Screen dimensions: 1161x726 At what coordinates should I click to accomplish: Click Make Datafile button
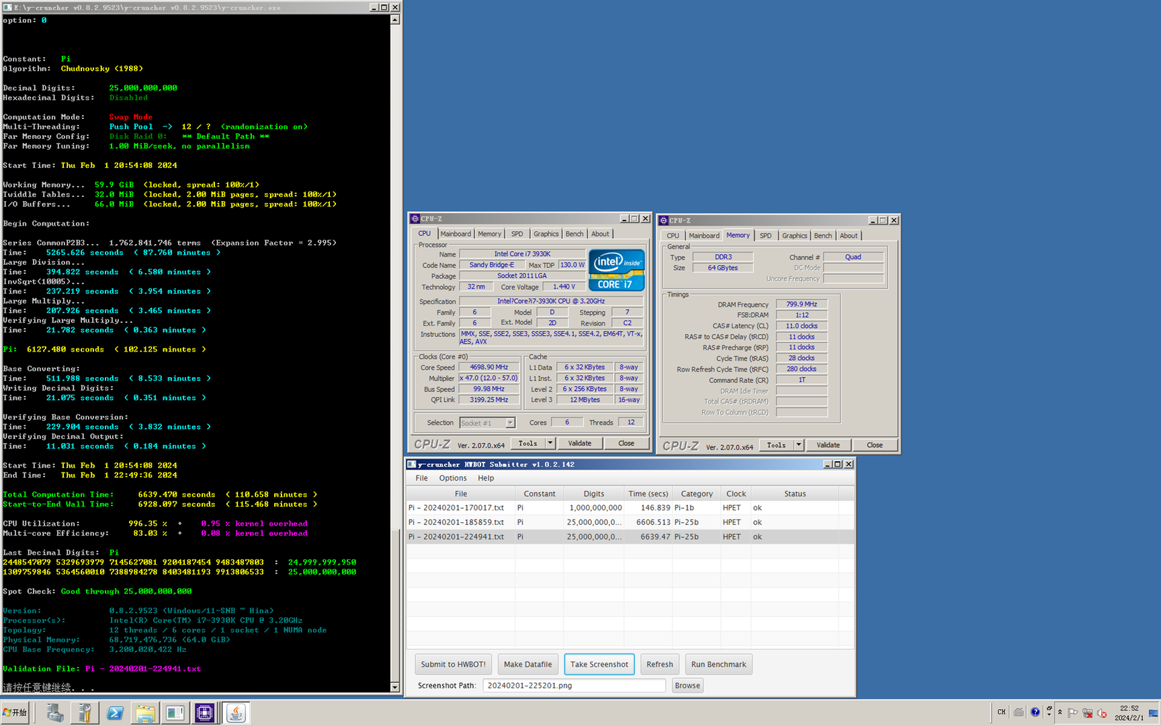point(528,664)
